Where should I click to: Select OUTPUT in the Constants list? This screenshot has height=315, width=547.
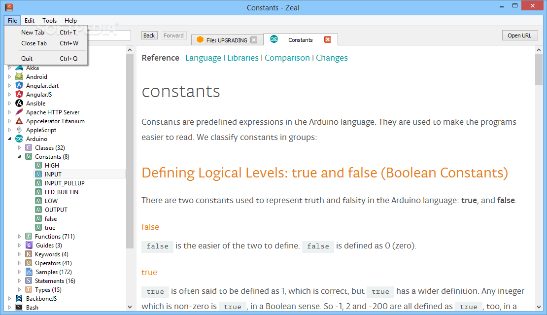tap(56, 210)
